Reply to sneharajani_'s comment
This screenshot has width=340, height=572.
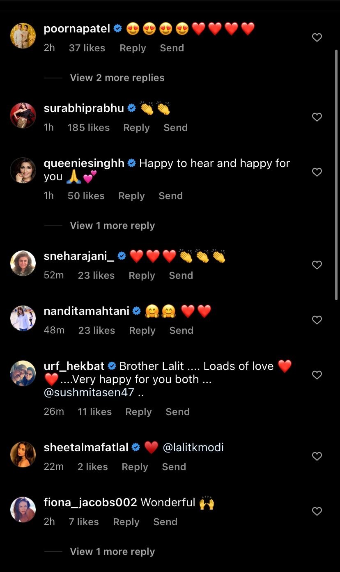(x=142, y=276)
